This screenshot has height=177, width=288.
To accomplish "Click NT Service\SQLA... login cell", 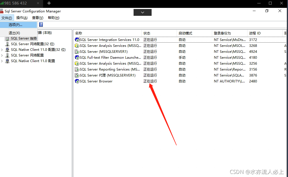I will [229, 75].
